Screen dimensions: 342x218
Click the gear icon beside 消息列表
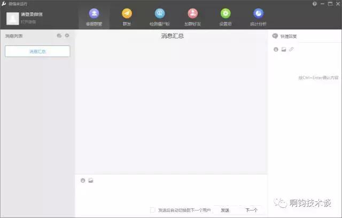pos(67,35)
